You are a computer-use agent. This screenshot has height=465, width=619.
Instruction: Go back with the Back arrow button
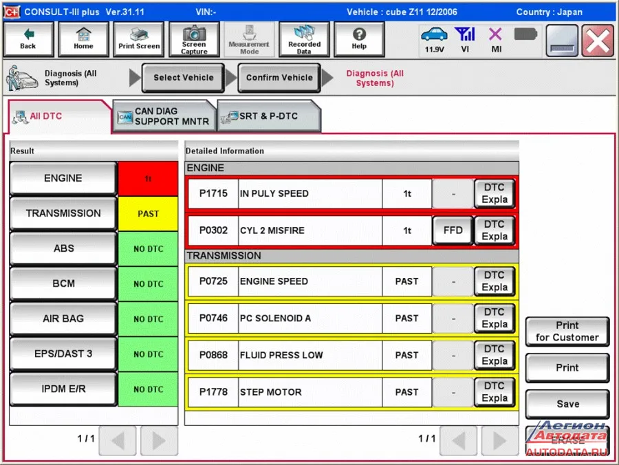[x=28, y=39]
